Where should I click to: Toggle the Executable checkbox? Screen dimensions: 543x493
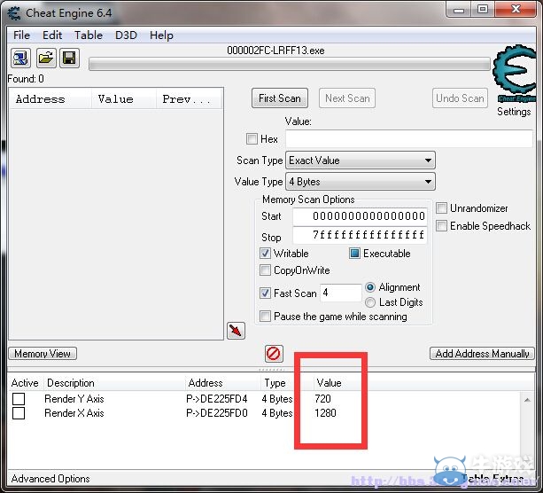click(x=354, y=254)
